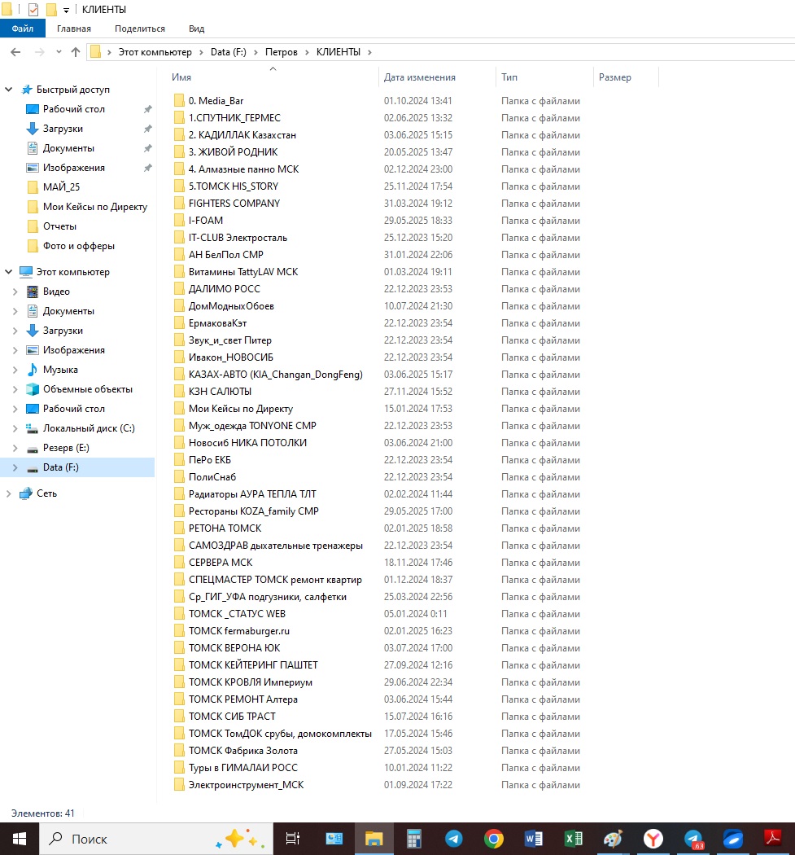Open Adobe Acrobat from taskbar
This screenshot has height=855, width=795.
[773, 839]
